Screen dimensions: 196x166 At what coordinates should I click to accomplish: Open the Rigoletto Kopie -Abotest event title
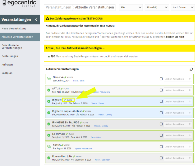tap(67, 111)
